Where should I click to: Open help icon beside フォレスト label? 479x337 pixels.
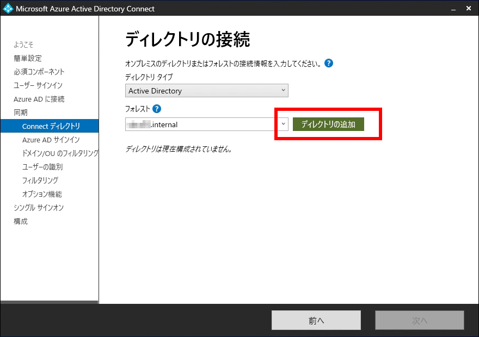tap(157, 109)
